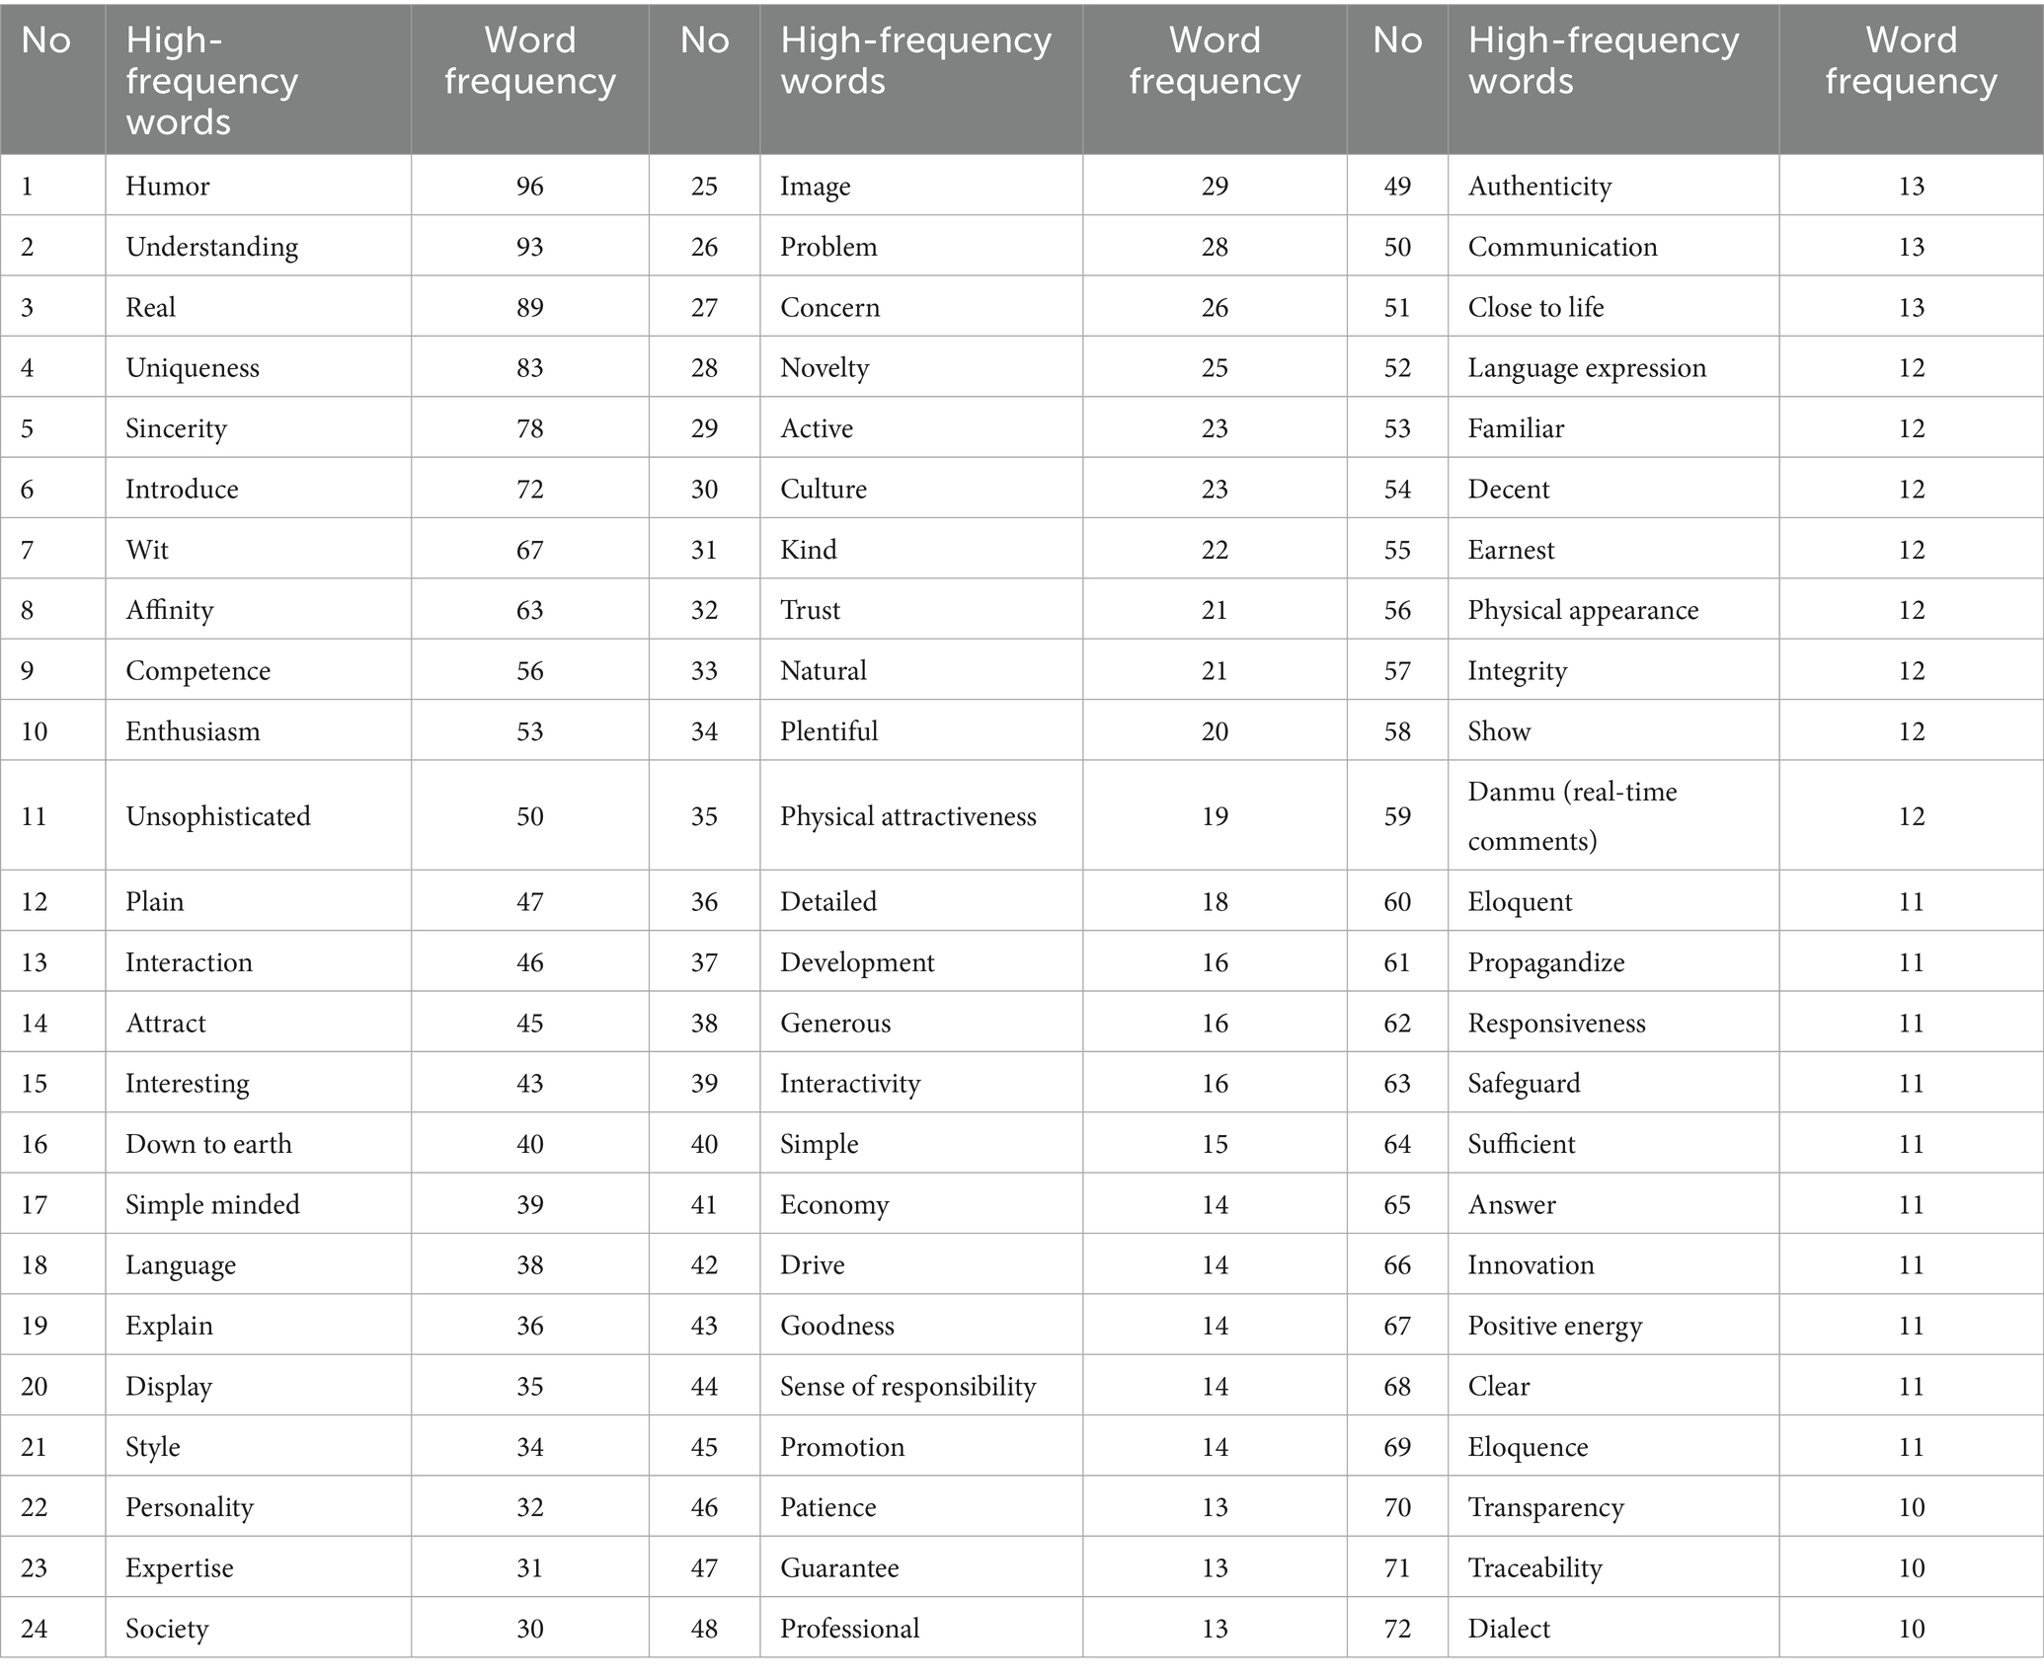This screenshot has height=1675, width=2044.
Task: Click the "Professional" table cell
Action: coord(849,1629)
